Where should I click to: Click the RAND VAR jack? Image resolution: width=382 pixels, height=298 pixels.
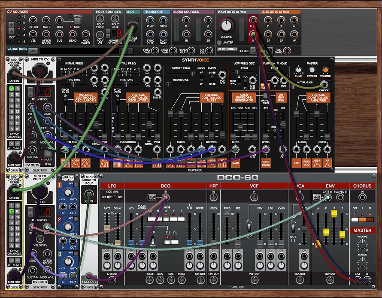(x=191, y=51)
